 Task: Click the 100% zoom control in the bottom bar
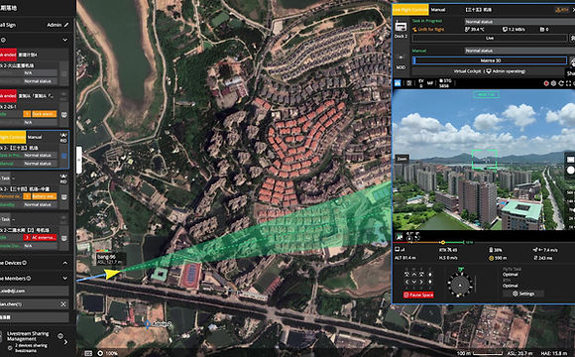point(107,353)
